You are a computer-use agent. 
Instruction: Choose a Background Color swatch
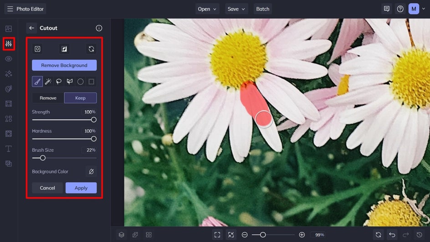91,171
